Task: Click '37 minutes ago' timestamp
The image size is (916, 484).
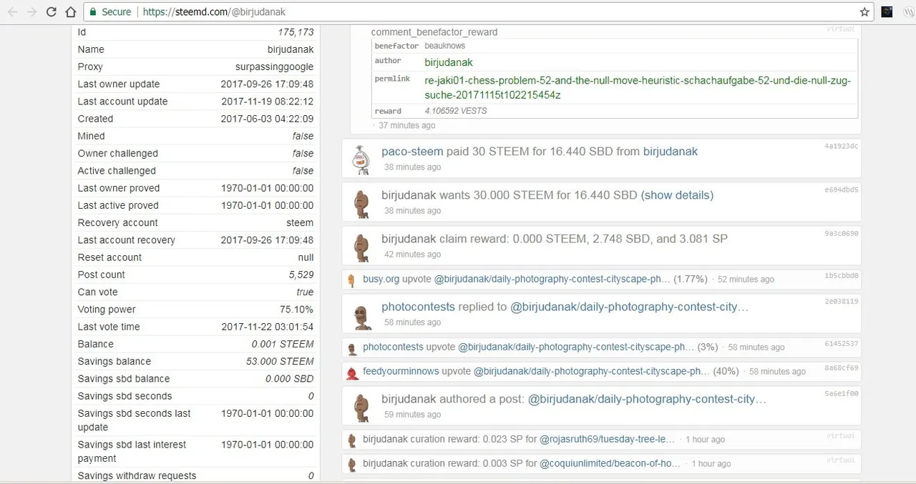Action: pyautogui.click(x=406, y=125)
